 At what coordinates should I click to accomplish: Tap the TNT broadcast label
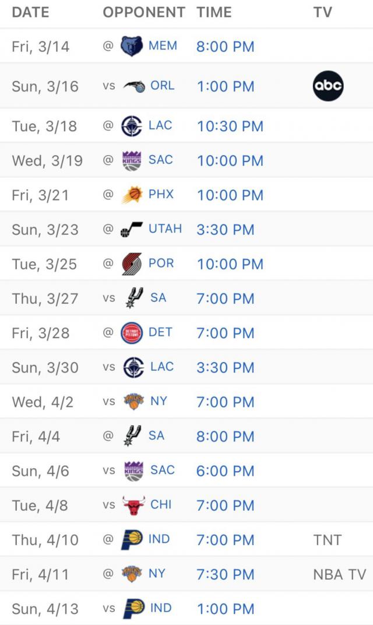click(x=327, y=540)
